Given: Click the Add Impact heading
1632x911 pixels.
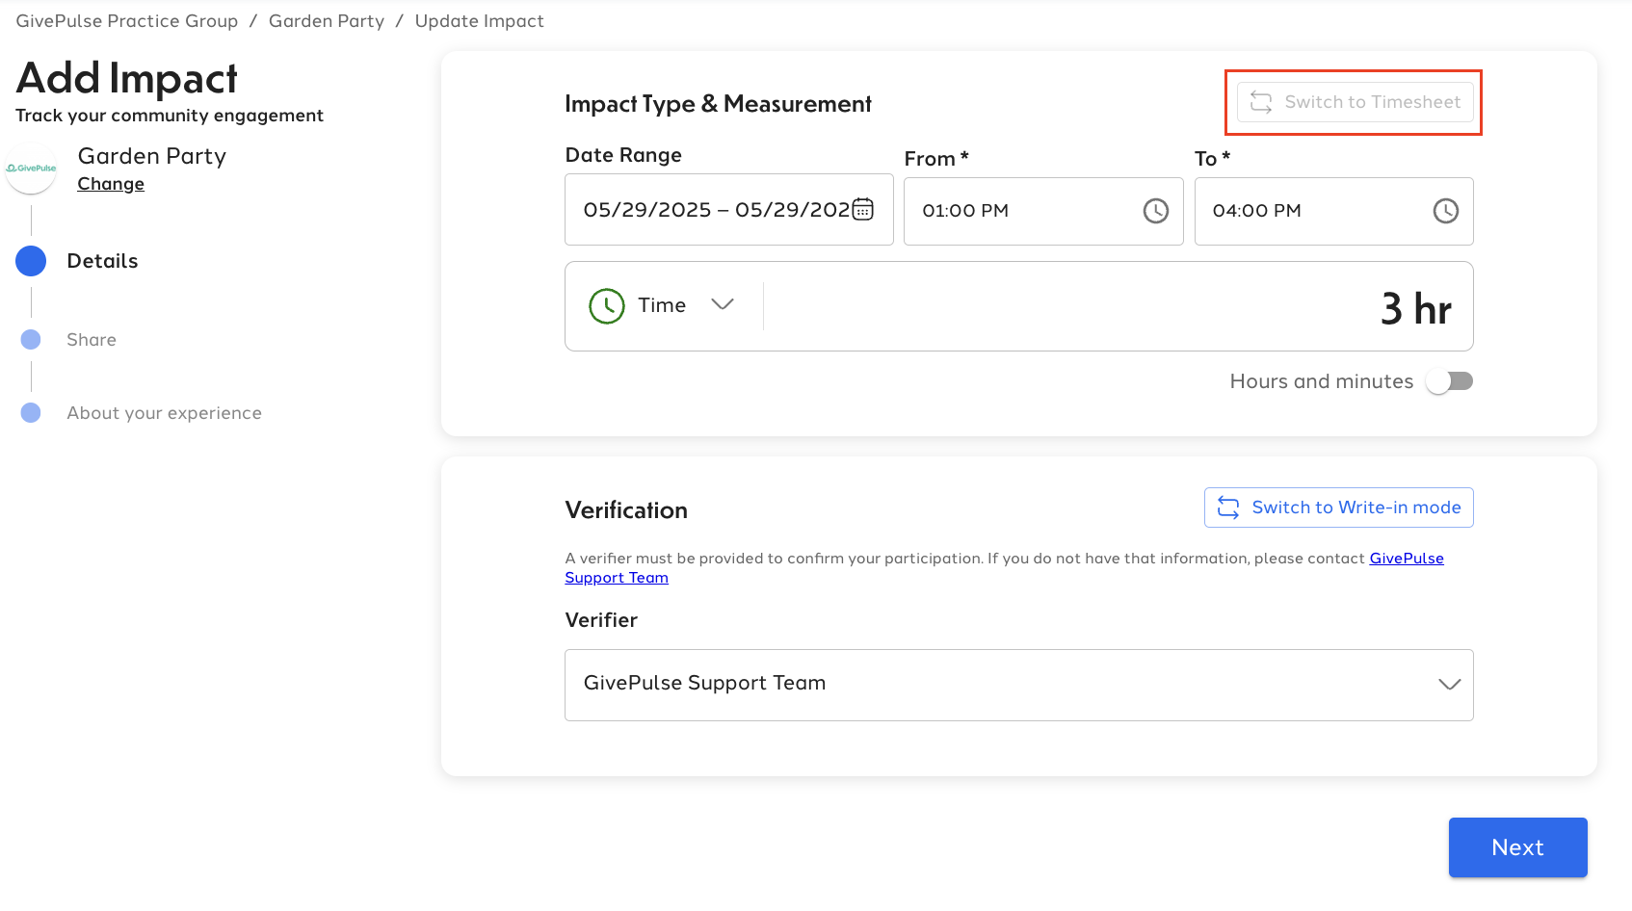Looking at the screenshot, I should coord(126,78).
